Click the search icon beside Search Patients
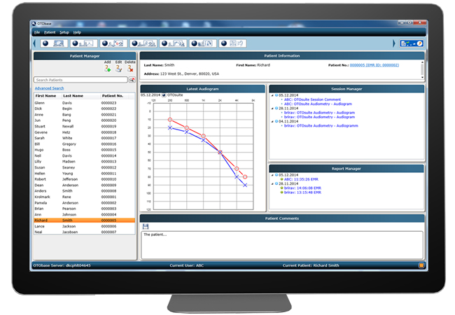 (132, 80)
